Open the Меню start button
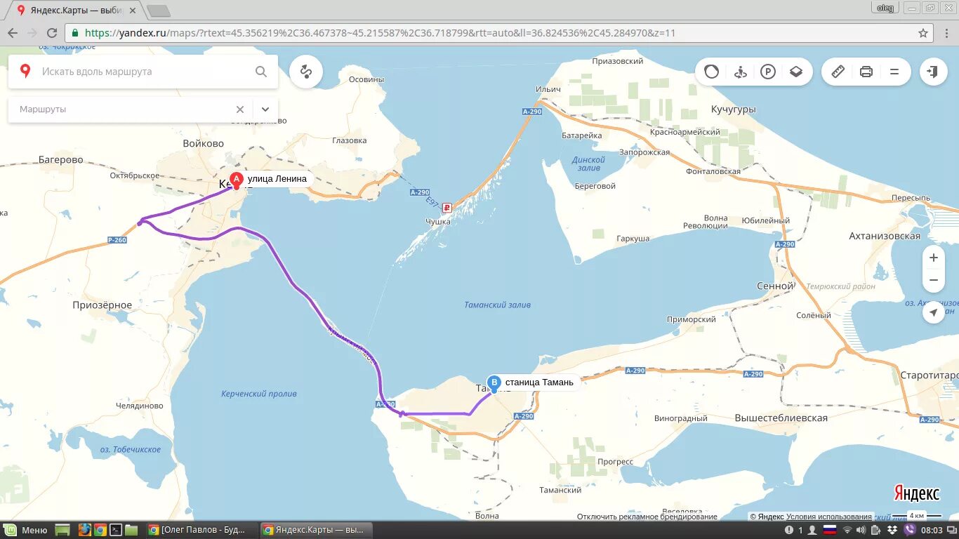 click(x=26, y=530)
